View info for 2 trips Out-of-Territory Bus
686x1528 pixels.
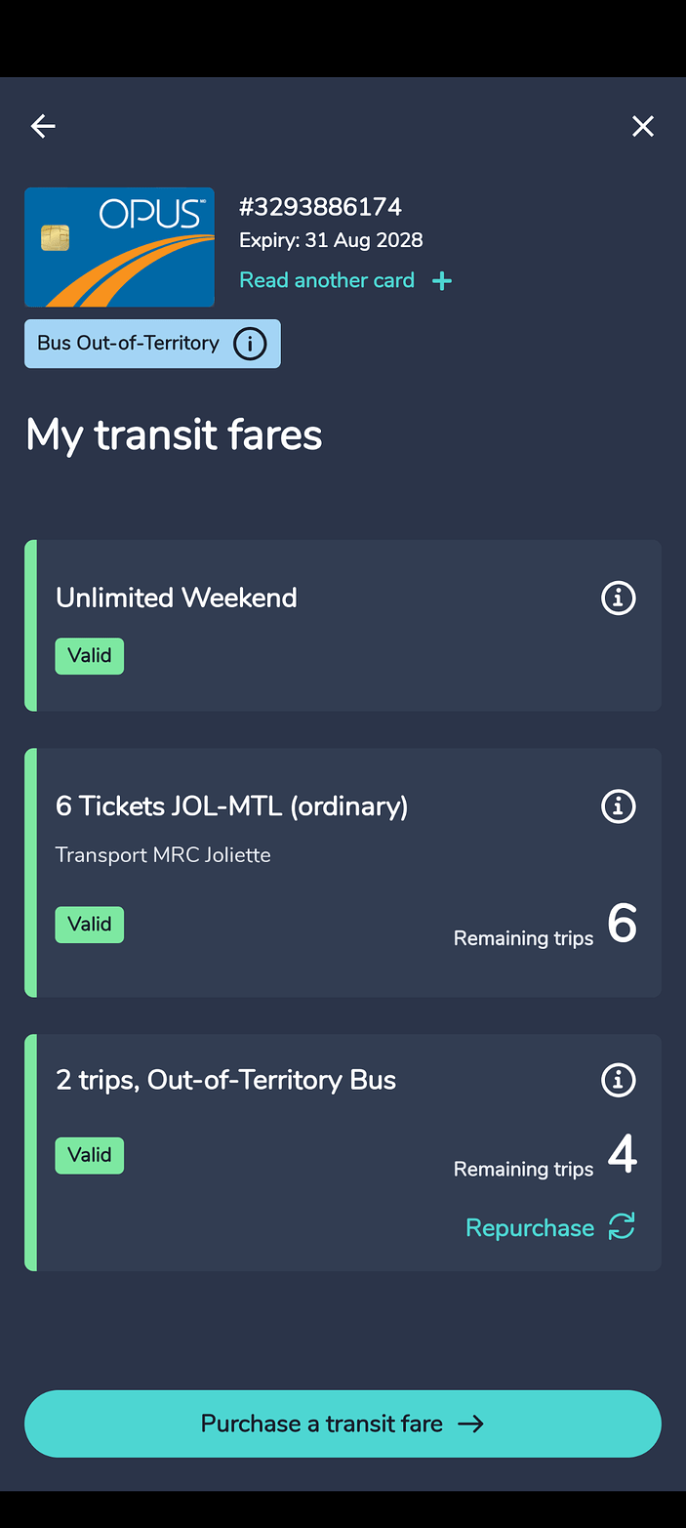coord(618,1080)
